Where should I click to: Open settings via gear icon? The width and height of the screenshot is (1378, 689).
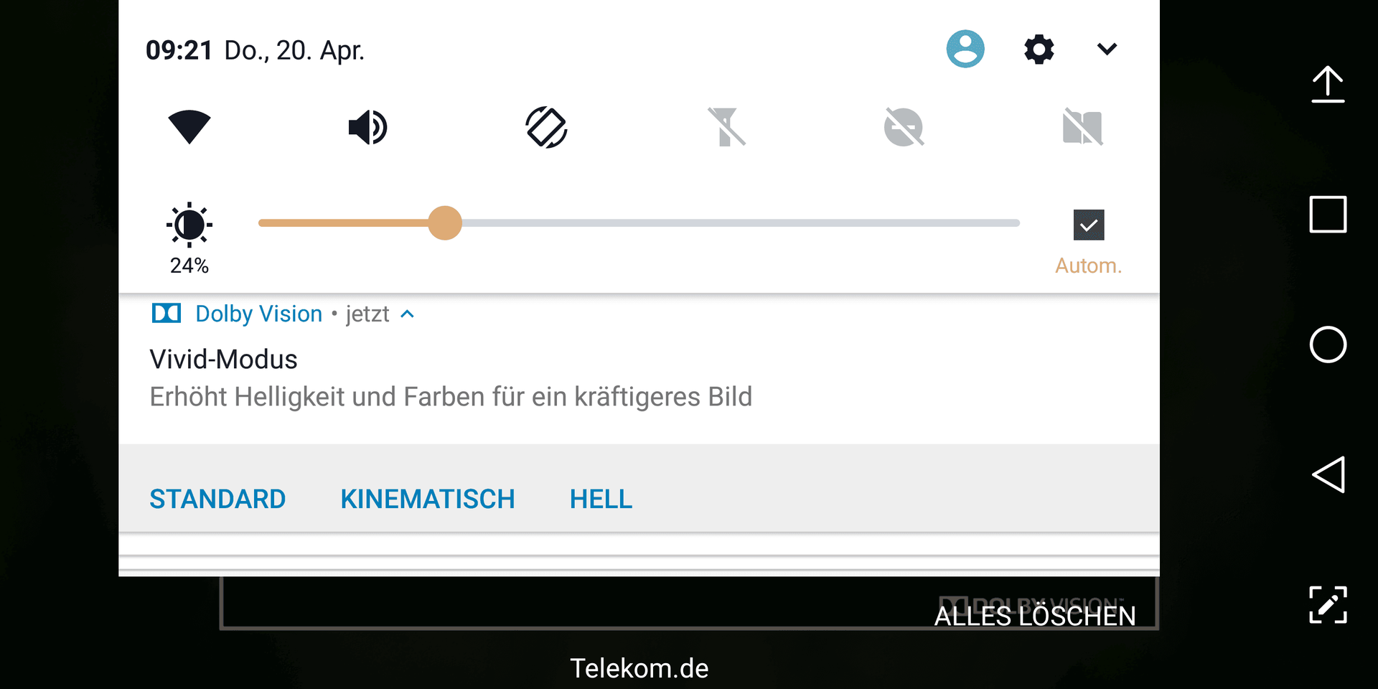tap(1039, 49)
